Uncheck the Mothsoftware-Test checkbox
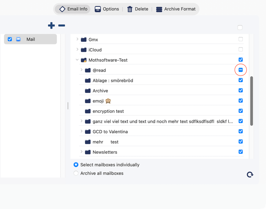The height and width of the screenshot is (209, 266). tap(240, 59)
